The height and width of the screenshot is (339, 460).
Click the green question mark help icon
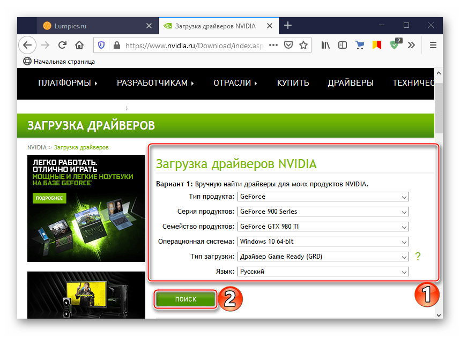(x=418, y=257)
